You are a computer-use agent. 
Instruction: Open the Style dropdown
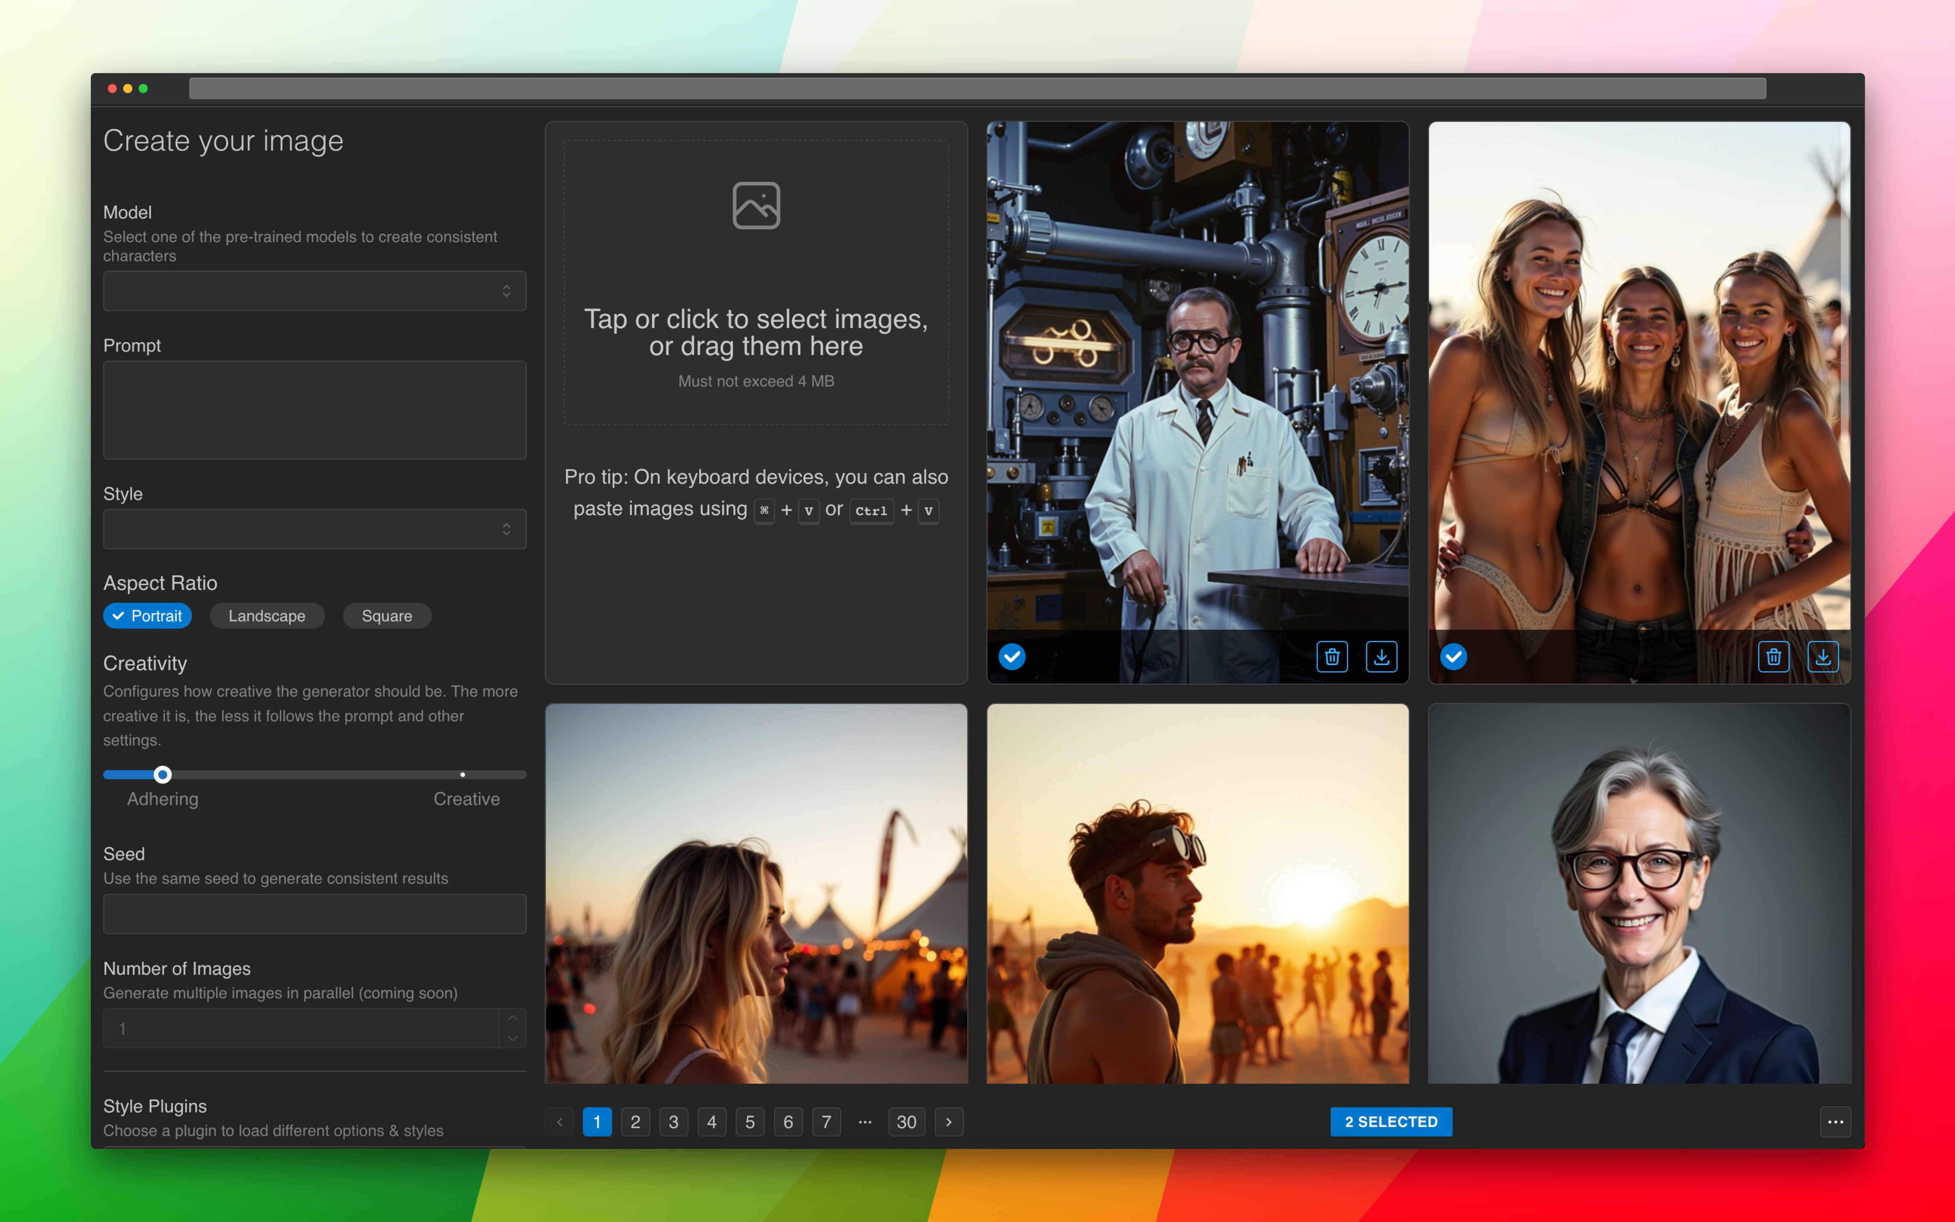314,529
